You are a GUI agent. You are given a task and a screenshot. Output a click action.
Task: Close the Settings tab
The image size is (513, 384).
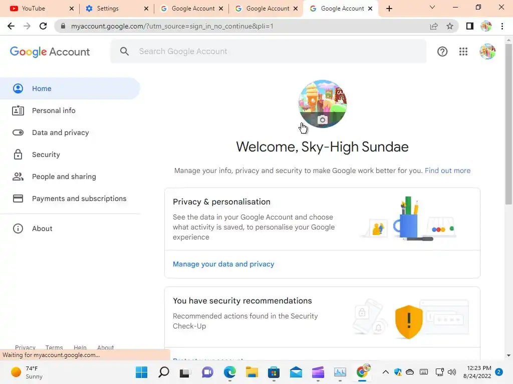[146, 8]
